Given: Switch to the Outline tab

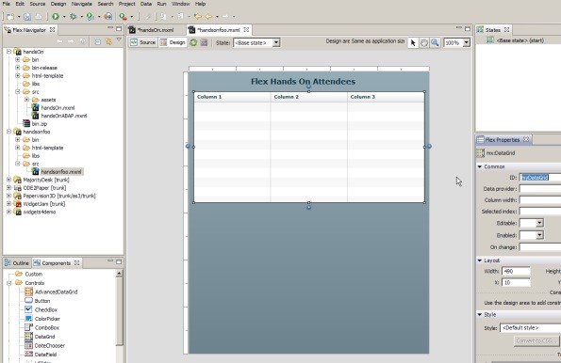Looking at the screenshot, I should pyautogui.click(x=17, y=263).
